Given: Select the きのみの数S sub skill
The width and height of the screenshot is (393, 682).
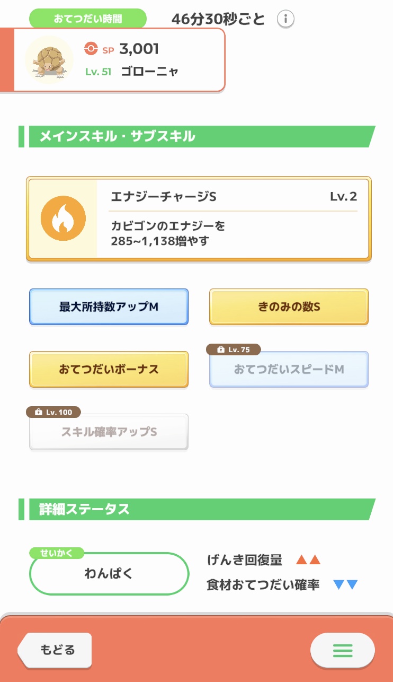Looking at the screenshot, I should pos(289,307).
